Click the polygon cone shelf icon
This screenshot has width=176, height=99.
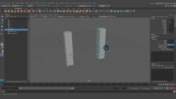[x=15, y=11]
